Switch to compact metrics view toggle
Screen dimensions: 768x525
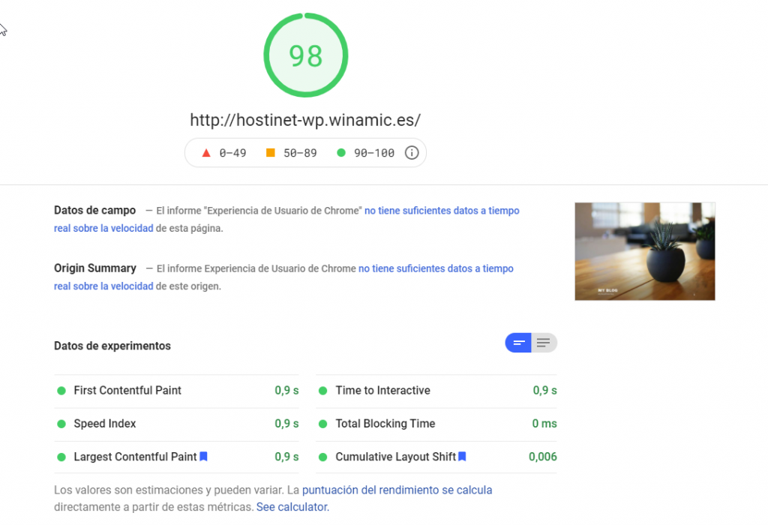tap(518, 343)
